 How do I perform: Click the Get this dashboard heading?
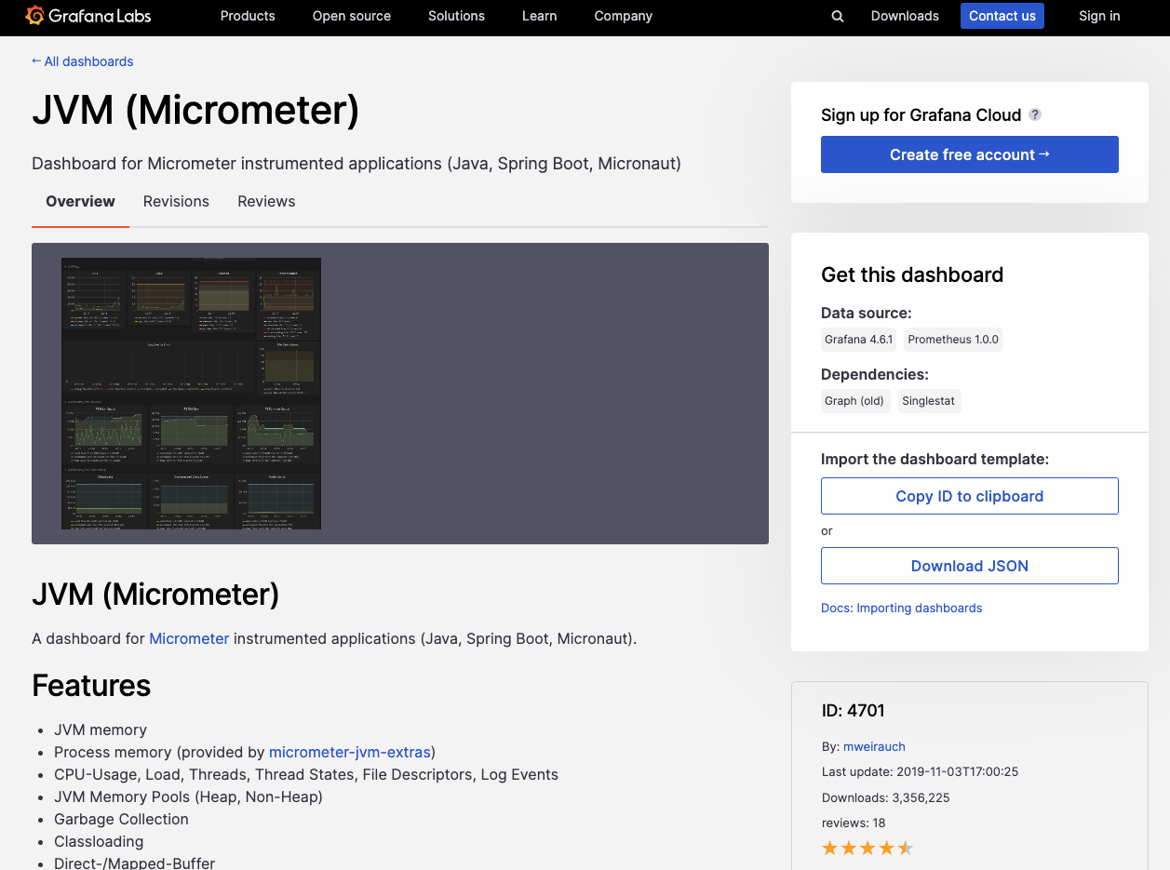912,274
